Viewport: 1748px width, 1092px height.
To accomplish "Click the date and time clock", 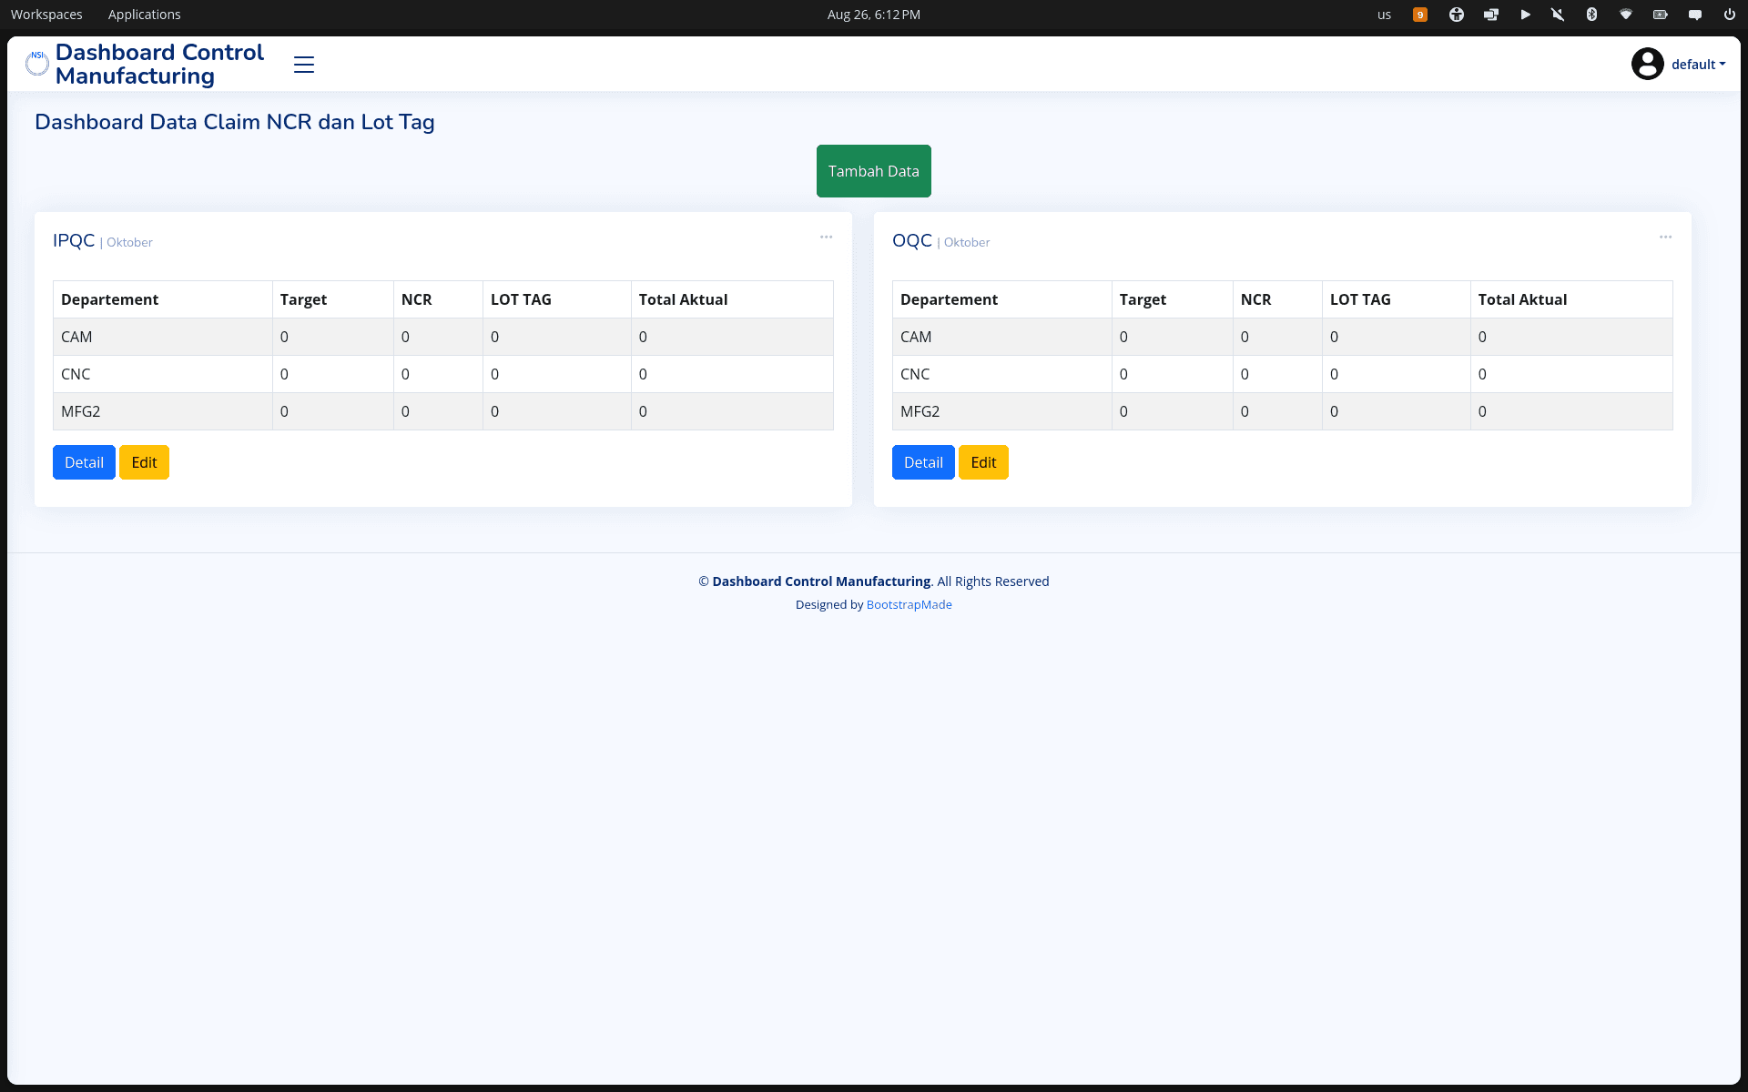I will pyautogui.click(x=873, y=15).
